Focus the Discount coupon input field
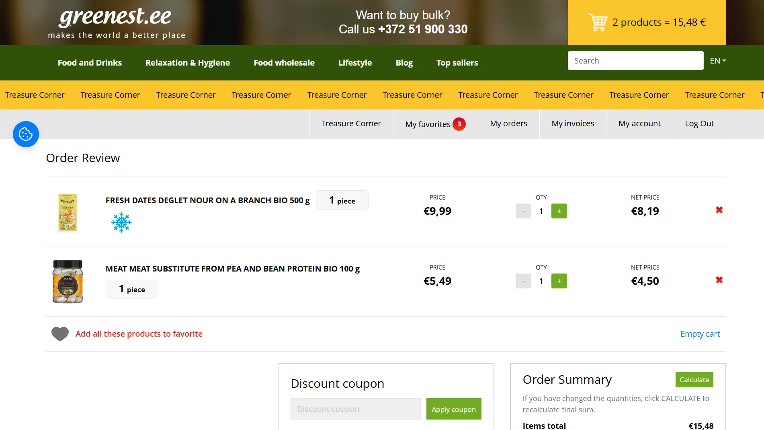This screenshot has height=430, width=764. [355, 409]
